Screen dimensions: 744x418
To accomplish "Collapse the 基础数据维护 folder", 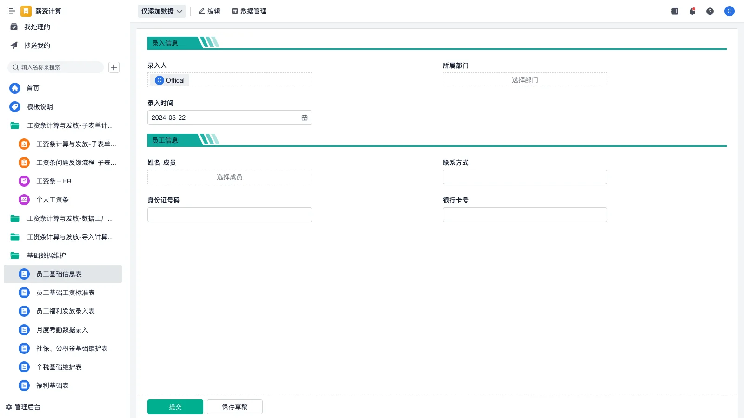I will click(63, 255).
